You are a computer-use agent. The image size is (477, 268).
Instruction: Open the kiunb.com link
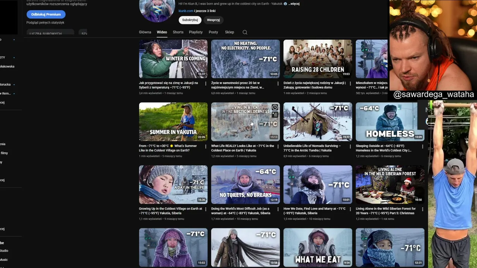coord(186,11)
